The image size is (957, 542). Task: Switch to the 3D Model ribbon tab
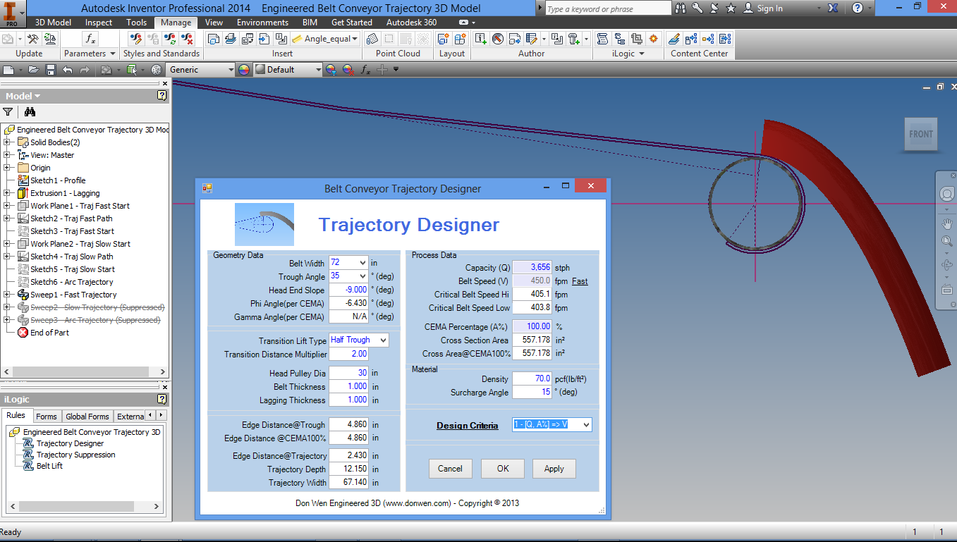pos(53,23)
